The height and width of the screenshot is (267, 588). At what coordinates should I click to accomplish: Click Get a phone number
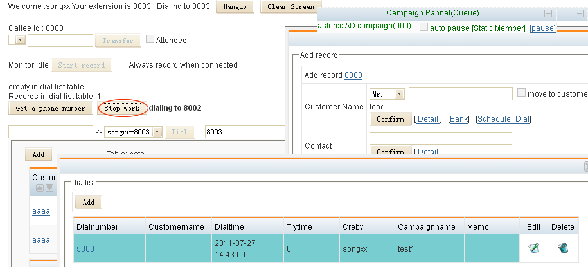point(50,108)
